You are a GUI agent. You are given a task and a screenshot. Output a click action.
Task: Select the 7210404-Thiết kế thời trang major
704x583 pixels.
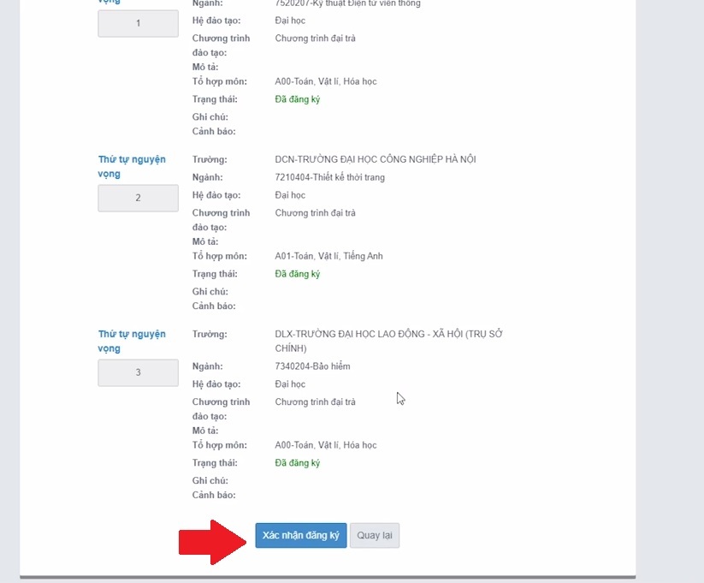[329, 177]
